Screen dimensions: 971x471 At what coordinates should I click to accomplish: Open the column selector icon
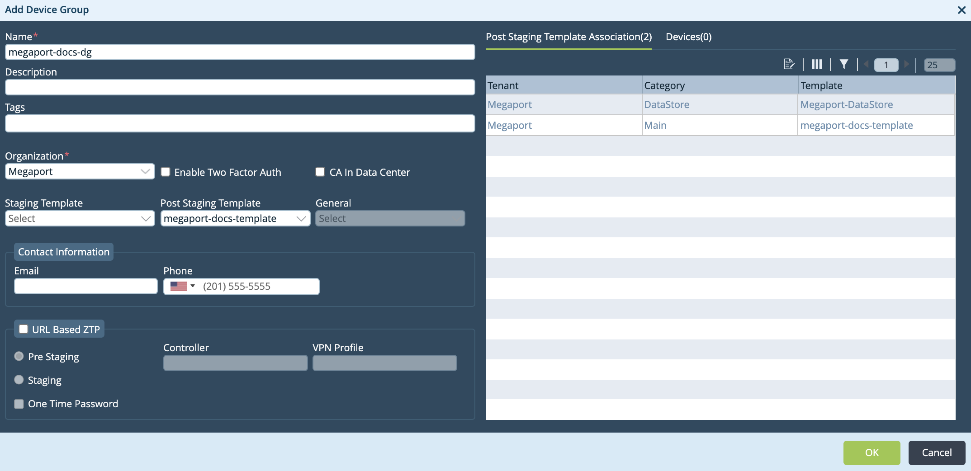[x=816, y=64]
